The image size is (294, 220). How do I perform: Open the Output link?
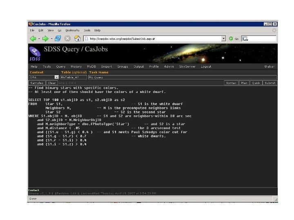coord(138,66)
